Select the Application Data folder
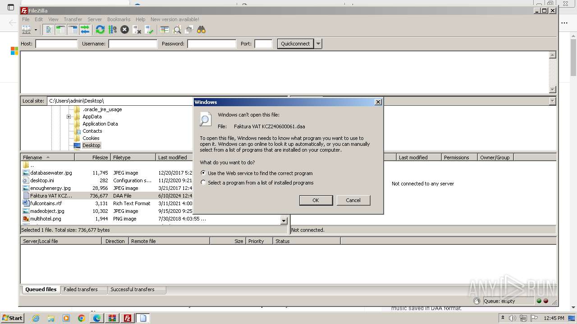Screen dimensions: 577x324 pyautogui.click(x=100, y=124)
